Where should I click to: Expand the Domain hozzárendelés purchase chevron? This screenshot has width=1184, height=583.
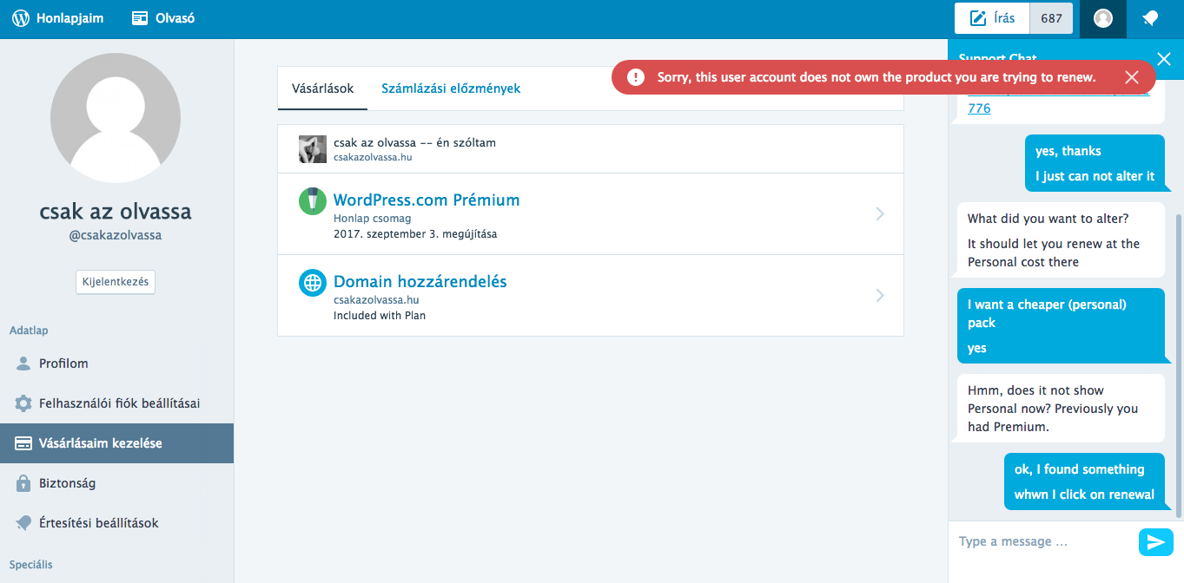(x=880, y=295)
